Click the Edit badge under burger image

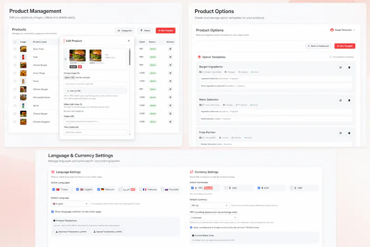73,67
